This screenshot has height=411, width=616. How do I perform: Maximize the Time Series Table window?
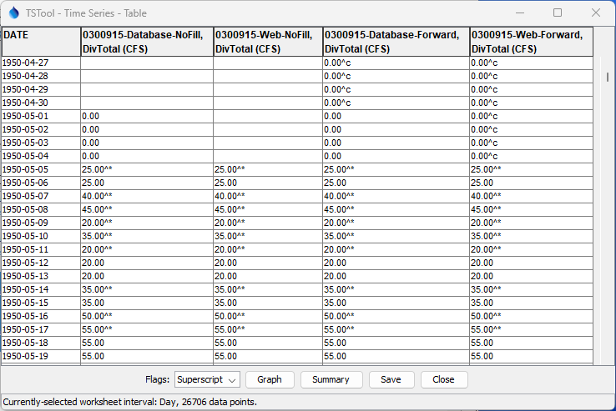point(558,13)
